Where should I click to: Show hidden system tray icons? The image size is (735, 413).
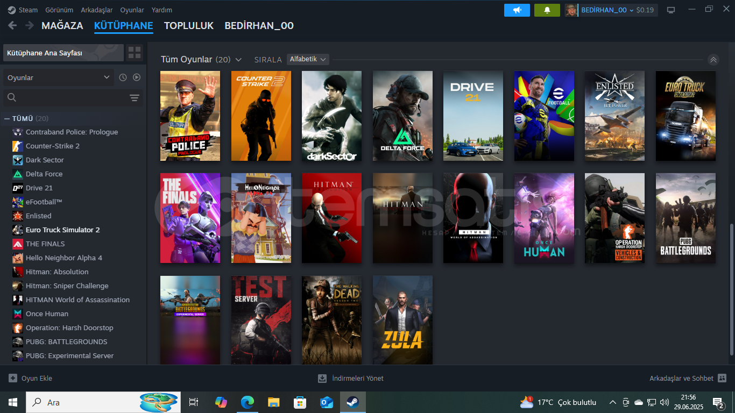click(x=612, y=402)
